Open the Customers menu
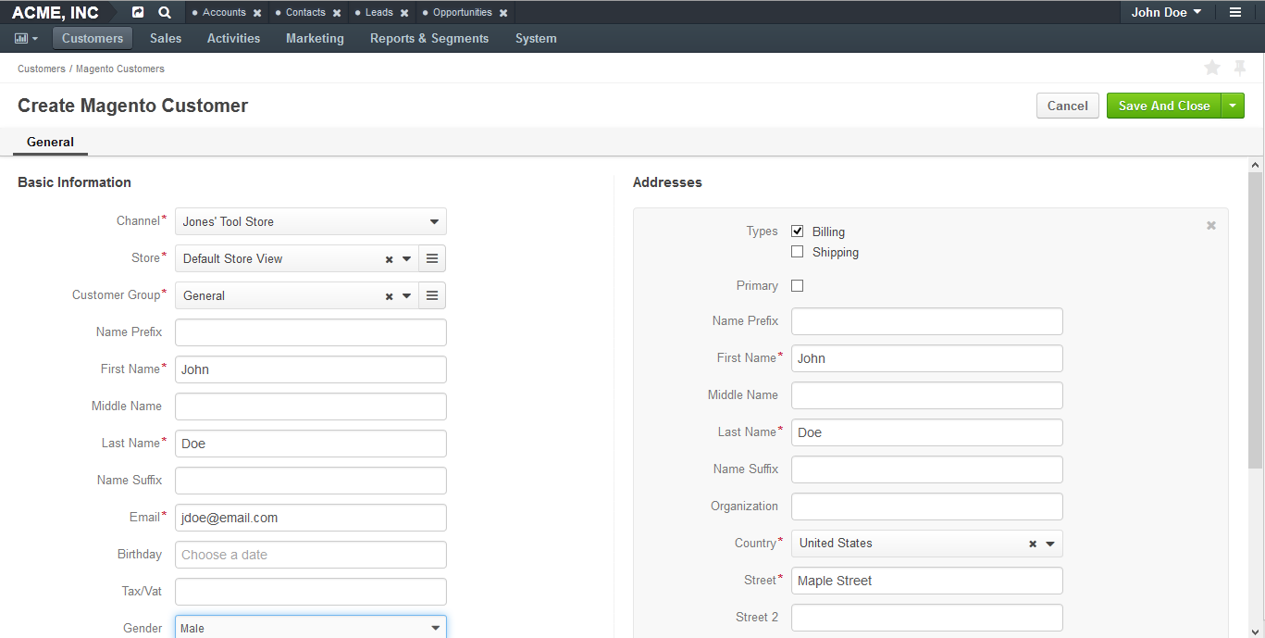This screenshot has height=638, width=1265. pyautogui.click(x=93, y=38)
